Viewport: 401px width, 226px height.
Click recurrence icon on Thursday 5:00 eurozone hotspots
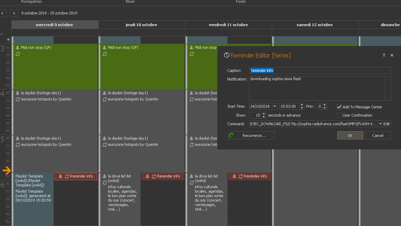[x=104, y=144]
